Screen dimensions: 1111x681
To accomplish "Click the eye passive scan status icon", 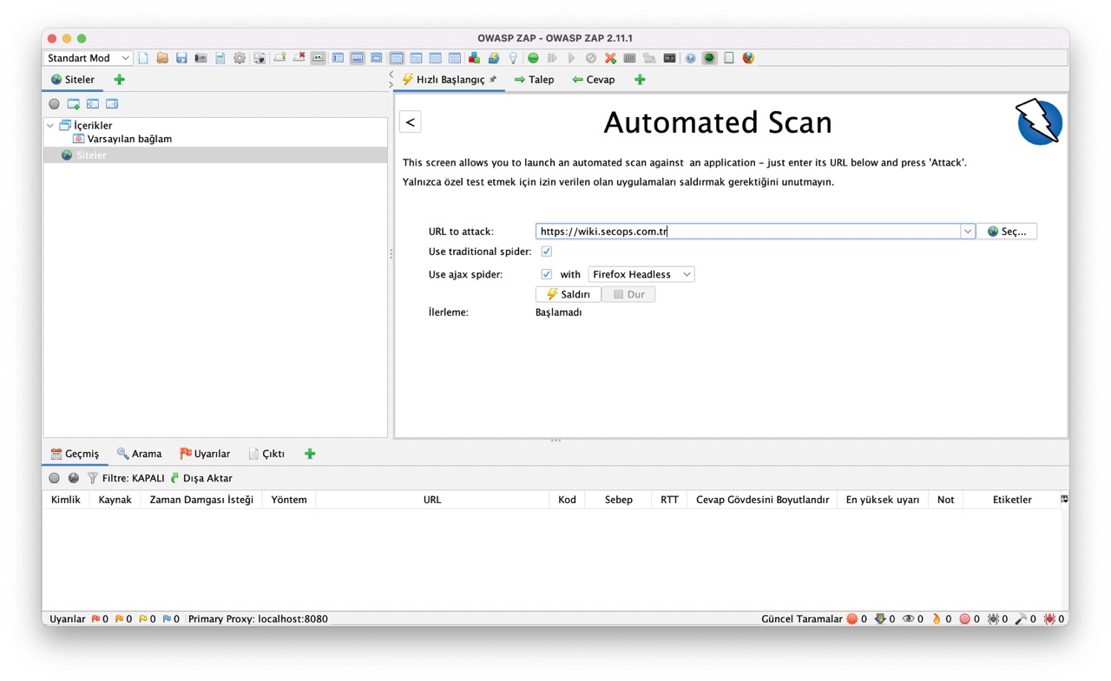I will tap(908, 619).
